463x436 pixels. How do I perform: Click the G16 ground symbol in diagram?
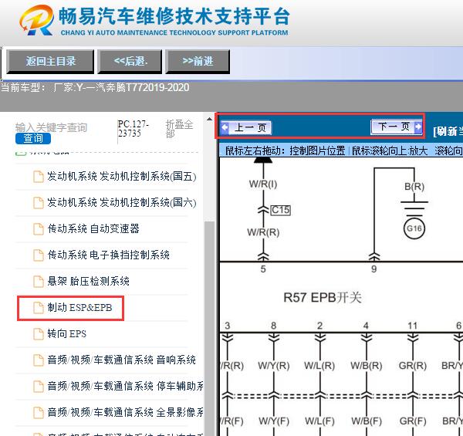coord(414,228)
